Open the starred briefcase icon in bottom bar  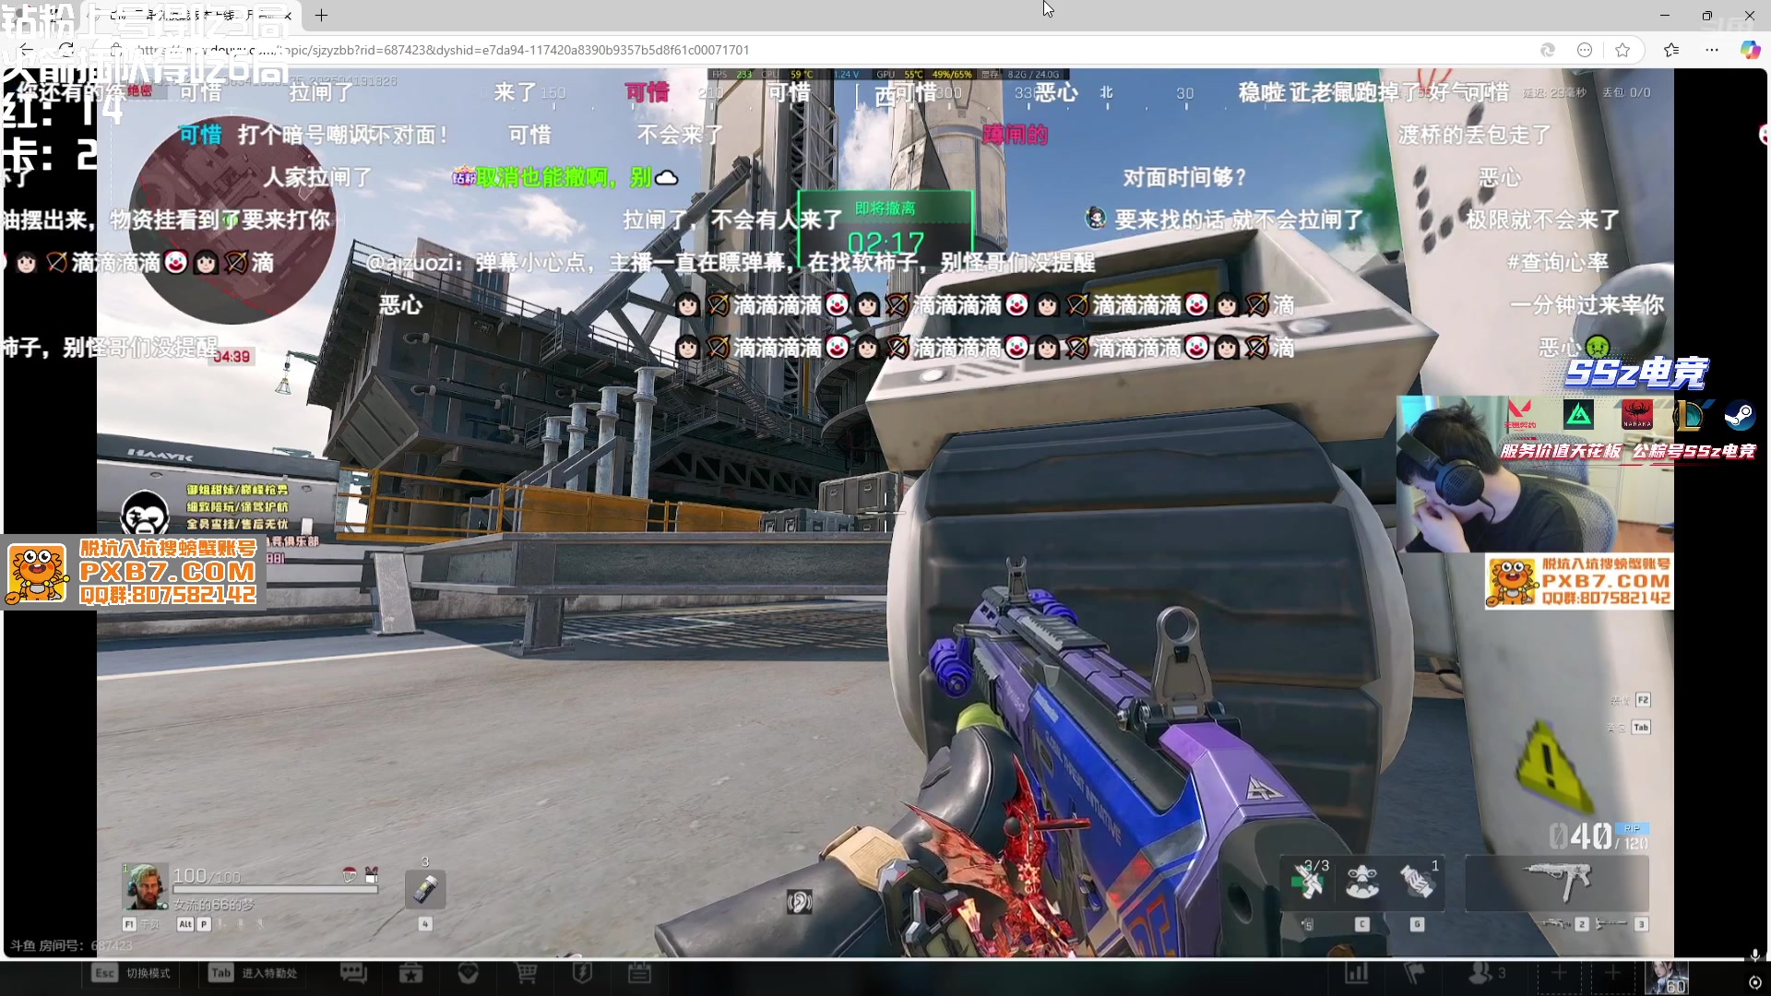[x=410, y=973]
